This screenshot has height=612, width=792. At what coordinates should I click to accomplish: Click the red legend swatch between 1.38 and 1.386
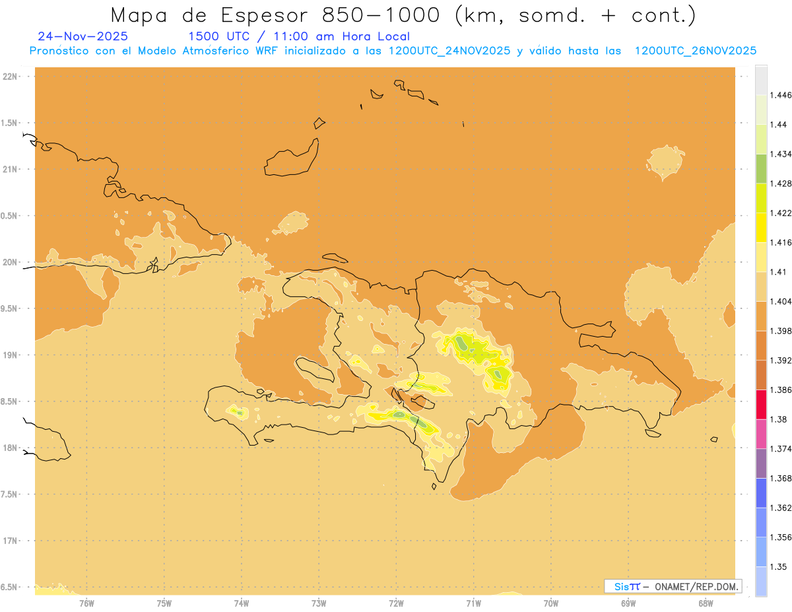[x=761, y=404]
